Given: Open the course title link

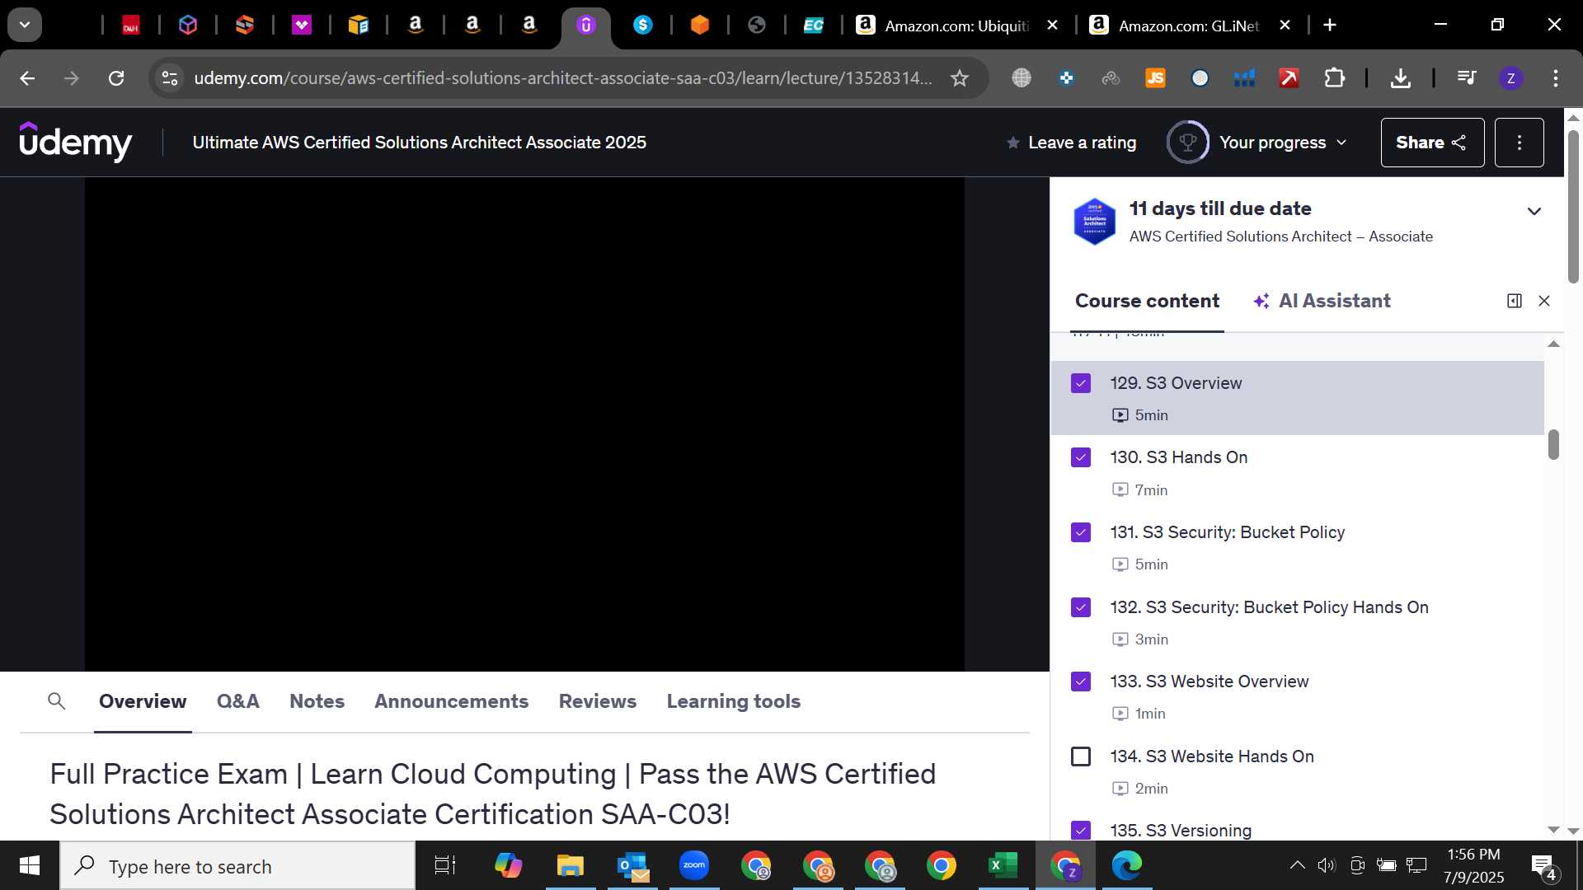Looking at the screenshot, I should coord(419,143).
